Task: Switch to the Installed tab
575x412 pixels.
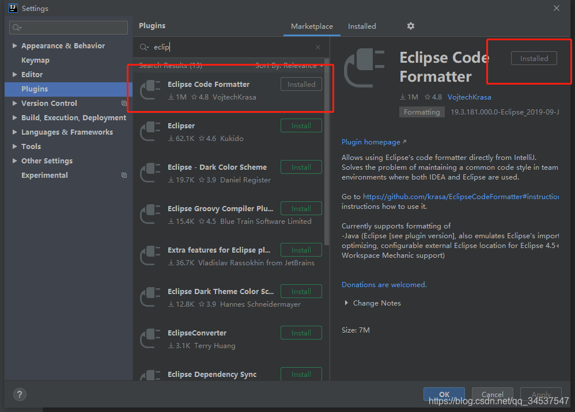Action: pyautogui.click(x=362, y=26)
